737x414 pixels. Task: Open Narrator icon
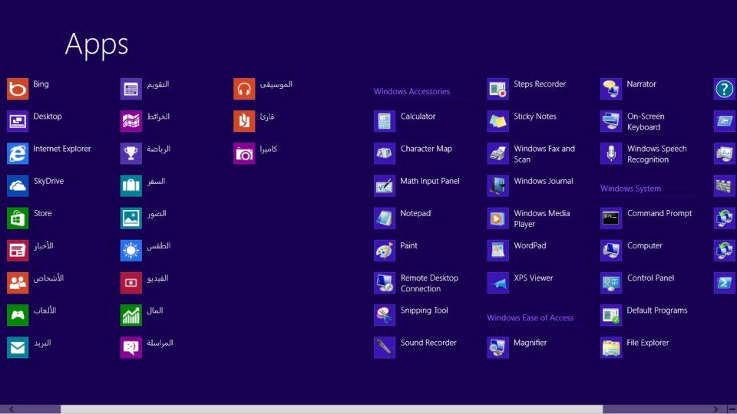click(x=611, y=89)
